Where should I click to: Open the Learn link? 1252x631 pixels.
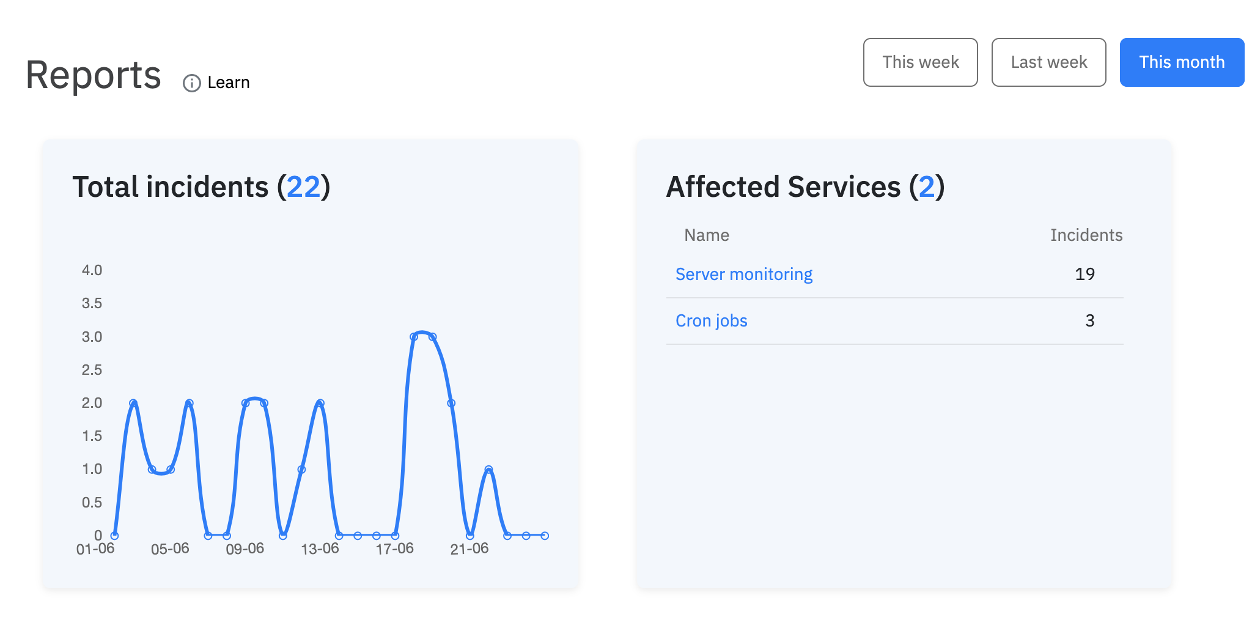coord(228,83)
